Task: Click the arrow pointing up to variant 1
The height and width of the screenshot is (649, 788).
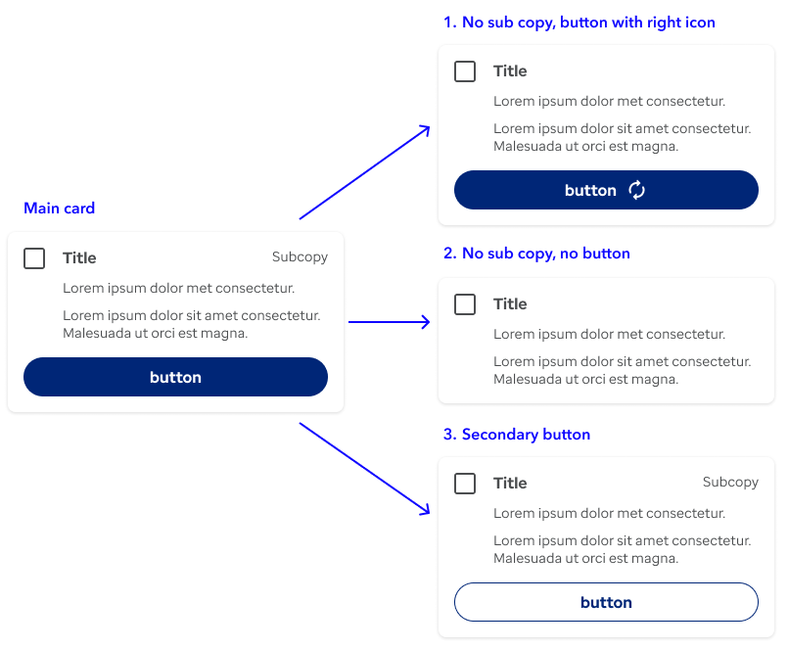Action: (x=364, y=172)
